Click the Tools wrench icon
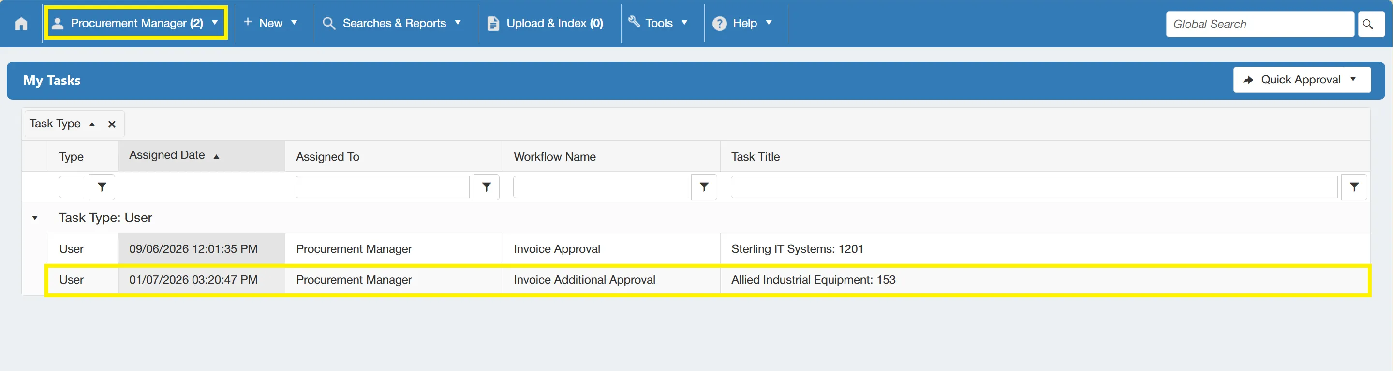The height and width of the screenshot is (371, 1393). (x=634, y=22)
